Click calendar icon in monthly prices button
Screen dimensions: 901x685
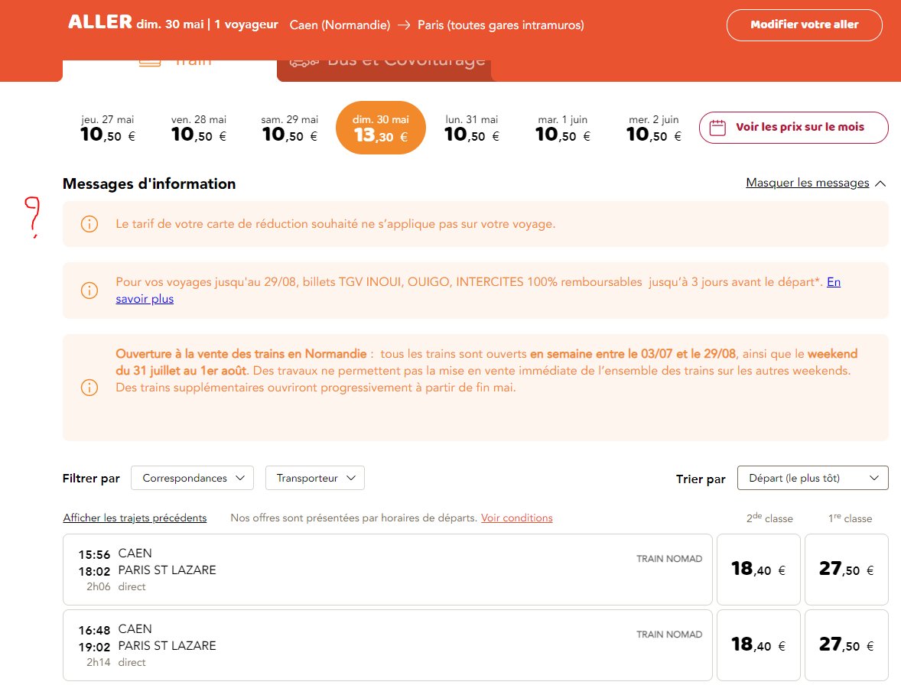[717, 128]
